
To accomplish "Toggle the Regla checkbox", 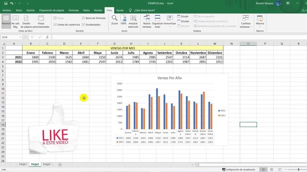I will pyautogui.click(x=55, y=18).
